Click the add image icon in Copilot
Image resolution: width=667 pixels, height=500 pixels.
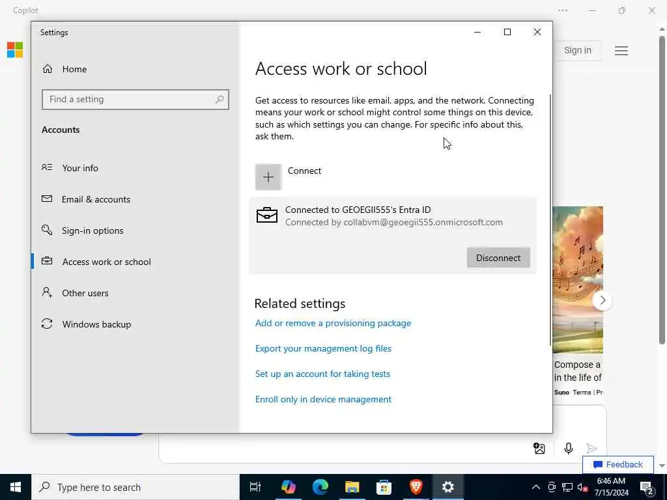point(539,448)
